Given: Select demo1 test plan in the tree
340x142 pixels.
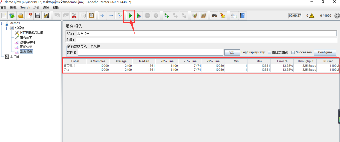Looking at the screenshot, I should pos(15,23).
